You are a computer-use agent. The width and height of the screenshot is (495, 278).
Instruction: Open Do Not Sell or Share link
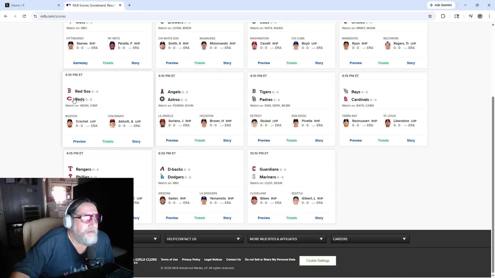(270, 259)
